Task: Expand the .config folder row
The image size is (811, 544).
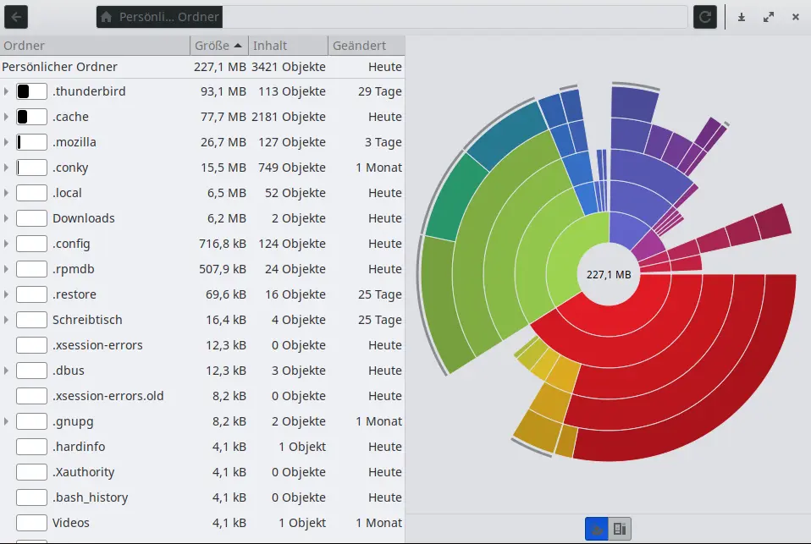Action: (6, 244)
